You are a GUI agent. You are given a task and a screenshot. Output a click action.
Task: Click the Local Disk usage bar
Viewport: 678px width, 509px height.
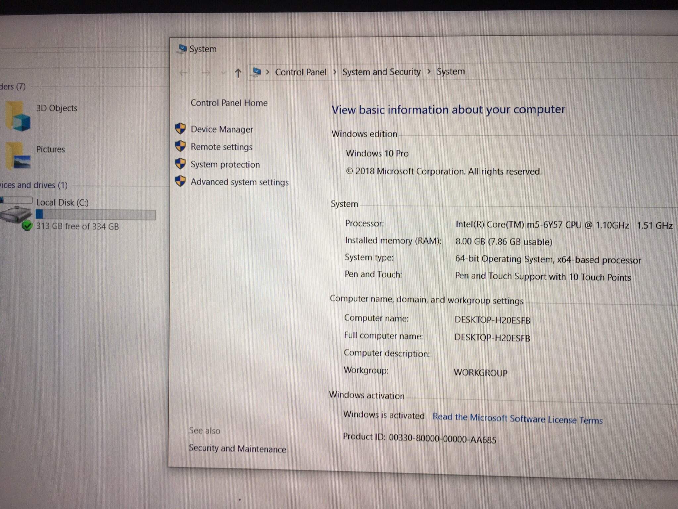pyautogui.click(x=95, y=214)
